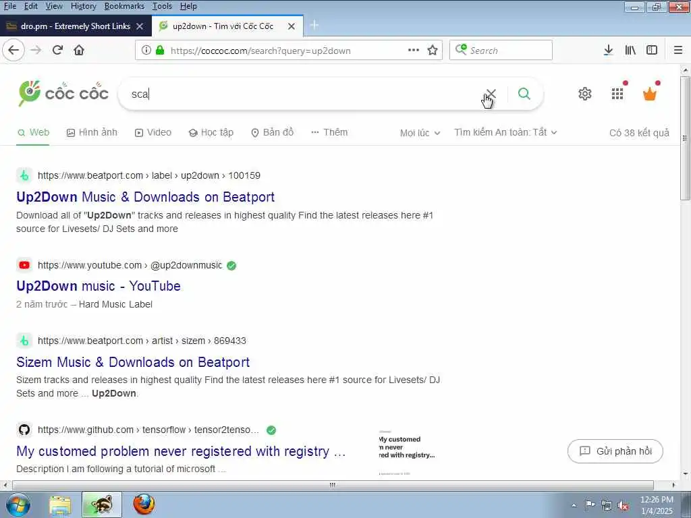Select the Web search tab
Screen dimensions: 691x518
33,132
